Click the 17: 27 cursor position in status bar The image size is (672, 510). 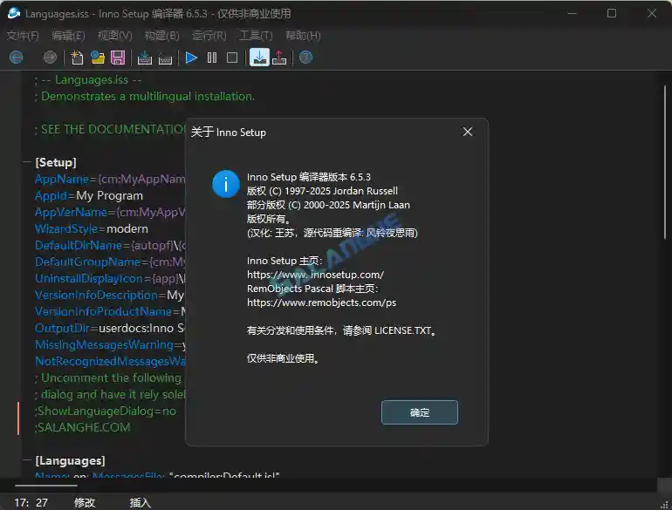click(31, 502)
